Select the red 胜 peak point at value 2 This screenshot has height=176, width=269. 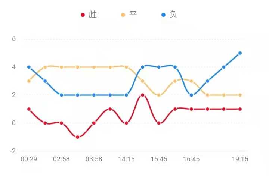tap(142, 95)
